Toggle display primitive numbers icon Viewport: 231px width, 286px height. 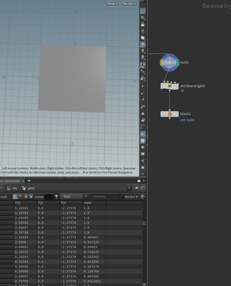pyautogui.click(x=143, y=120)
